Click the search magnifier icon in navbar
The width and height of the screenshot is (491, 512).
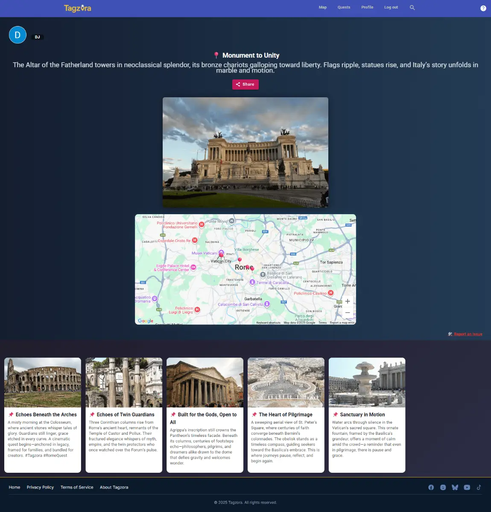412,8
